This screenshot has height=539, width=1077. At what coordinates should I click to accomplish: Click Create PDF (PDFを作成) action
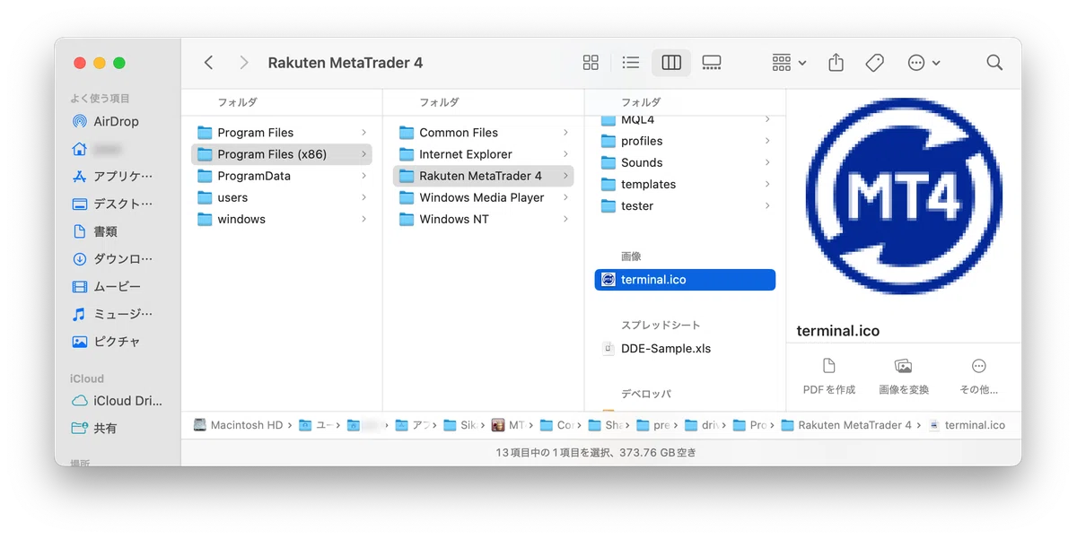point(828,377)
